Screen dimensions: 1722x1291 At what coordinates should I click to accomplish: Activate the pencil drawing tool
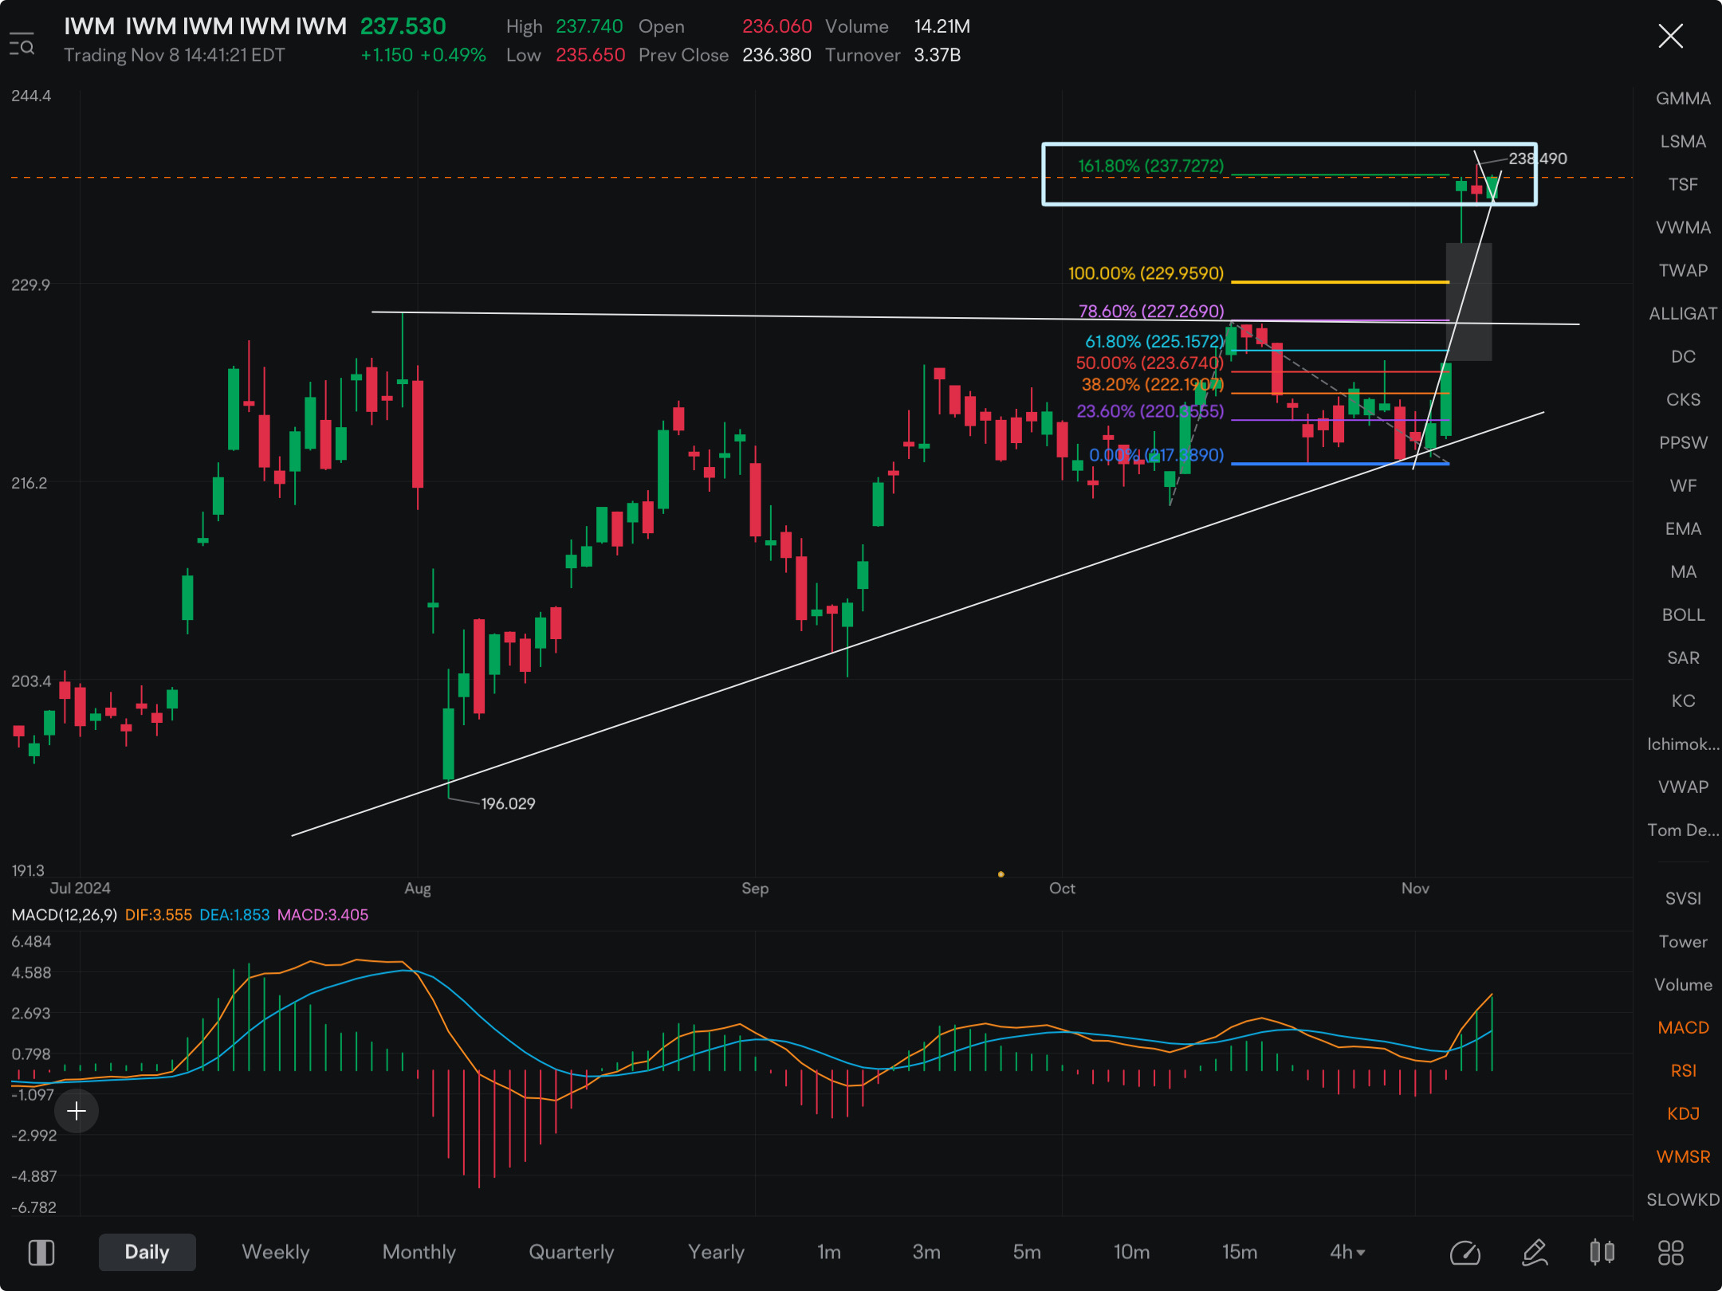click(1535, 1253)
